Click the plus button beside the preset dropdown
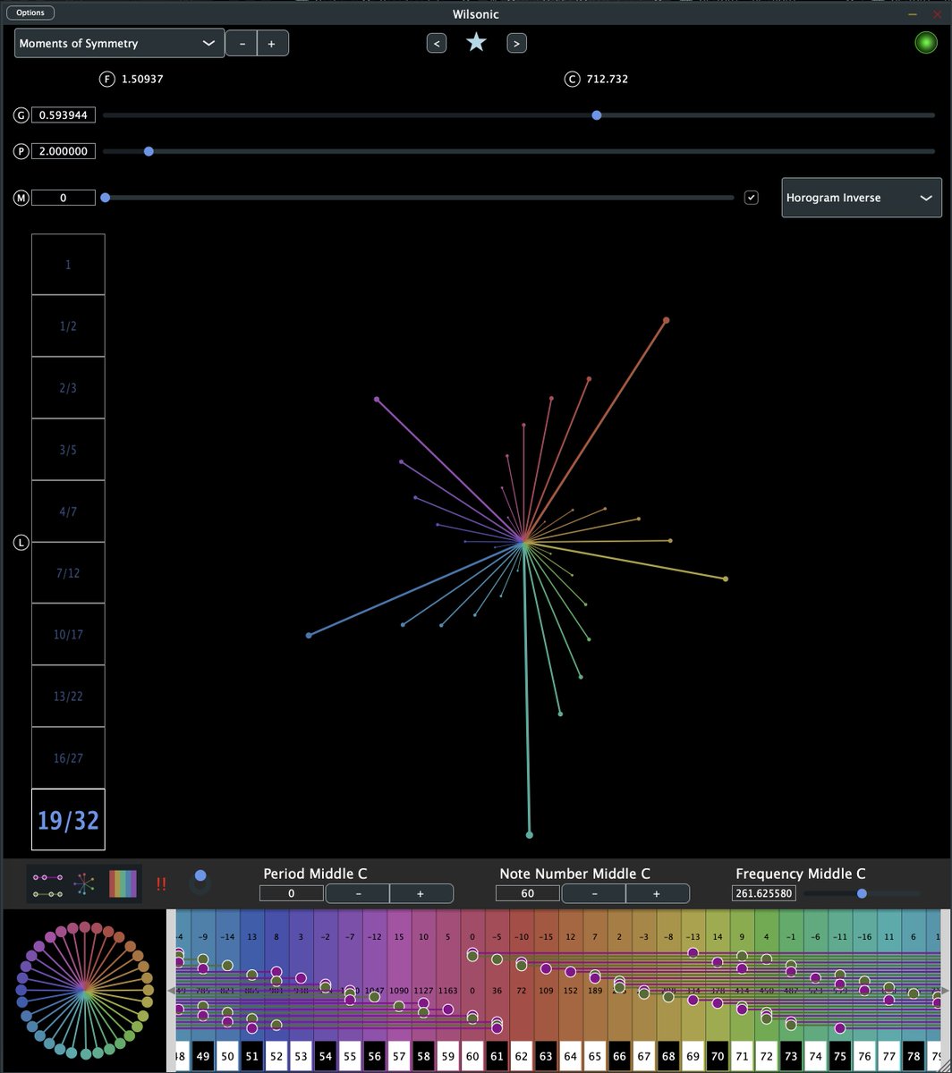 tap(271, 42)
